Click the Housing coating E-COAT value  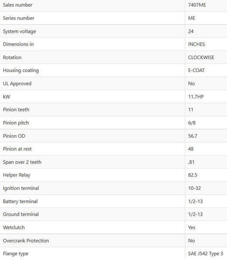[x=196, y=70]
